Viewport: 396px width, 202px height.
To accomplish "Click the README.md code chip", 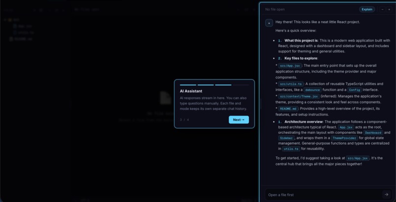I will (288, 109).
